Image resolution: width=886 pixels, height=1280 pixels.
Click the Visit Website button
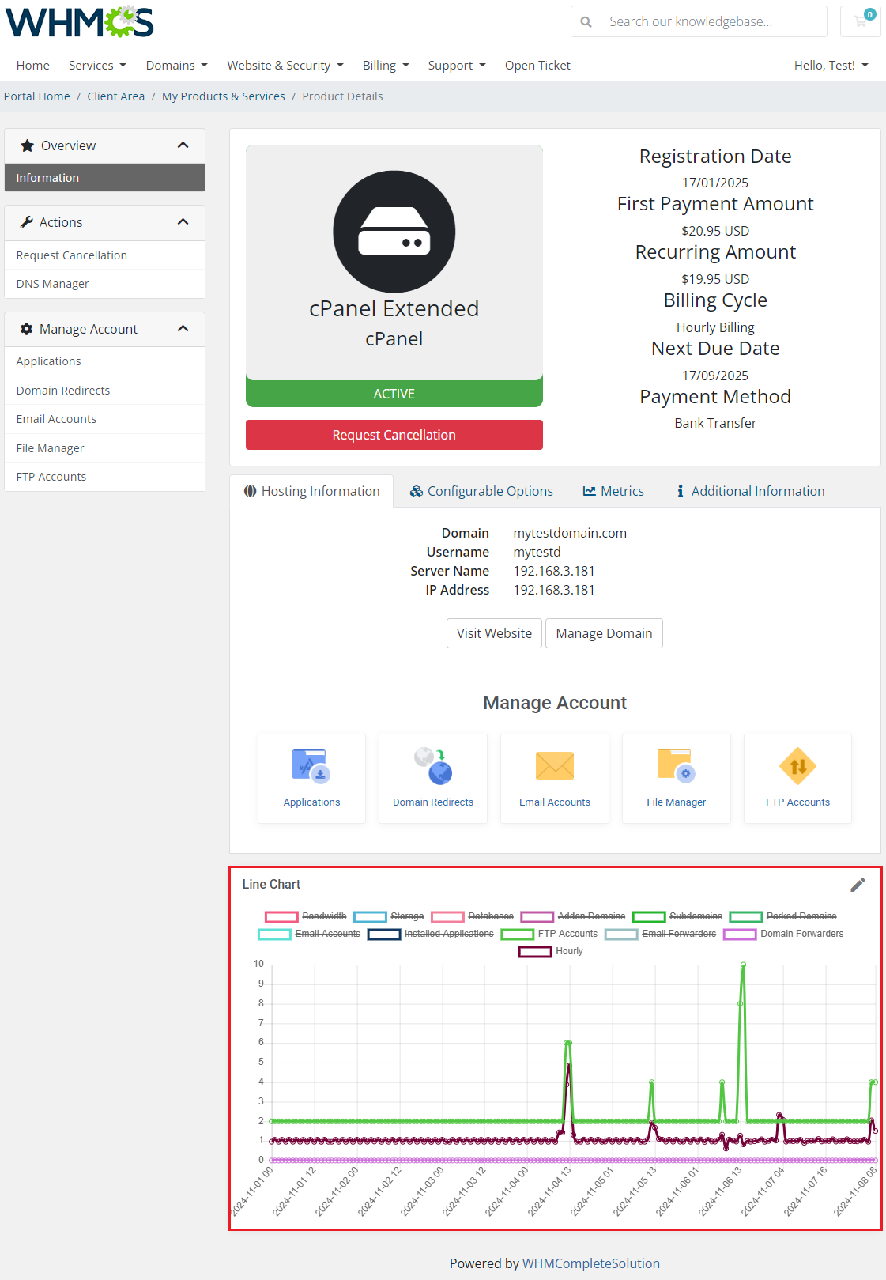494,633
